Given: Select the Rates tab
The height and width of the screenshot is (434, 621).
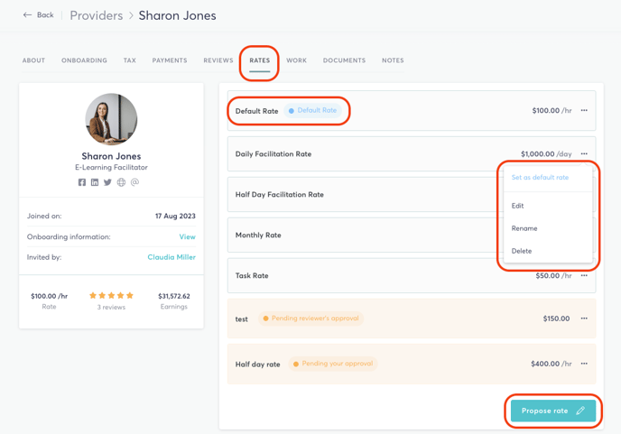Looking at the screenshot, I should pyautogui.click(x=259, y=60).
